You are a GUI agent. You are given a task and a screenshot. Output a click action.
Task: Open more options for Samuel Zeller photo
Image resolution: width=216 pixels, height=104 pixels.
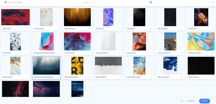[x=120, y=77]
